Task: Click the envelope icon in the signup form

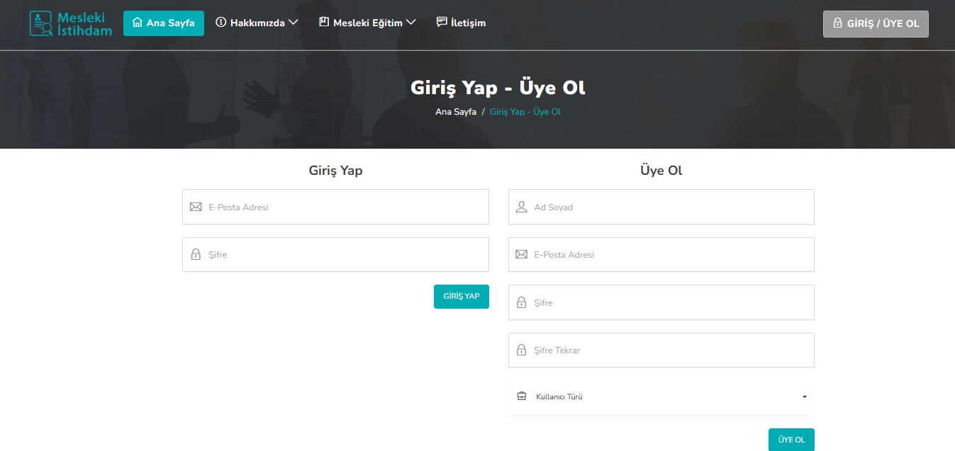Action: (522, 255)
